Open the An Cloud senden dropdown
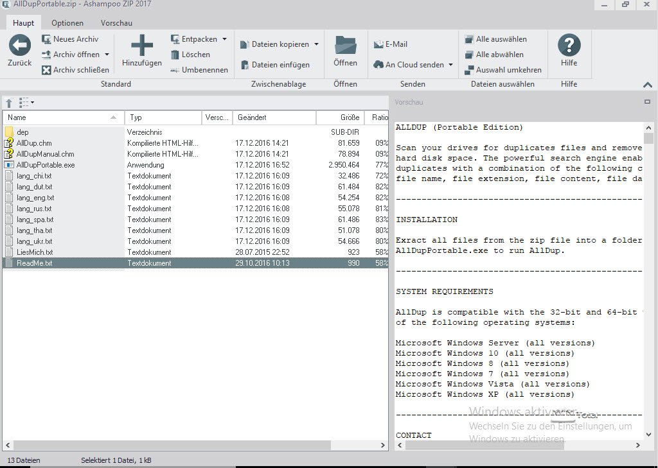 [450, 65]
